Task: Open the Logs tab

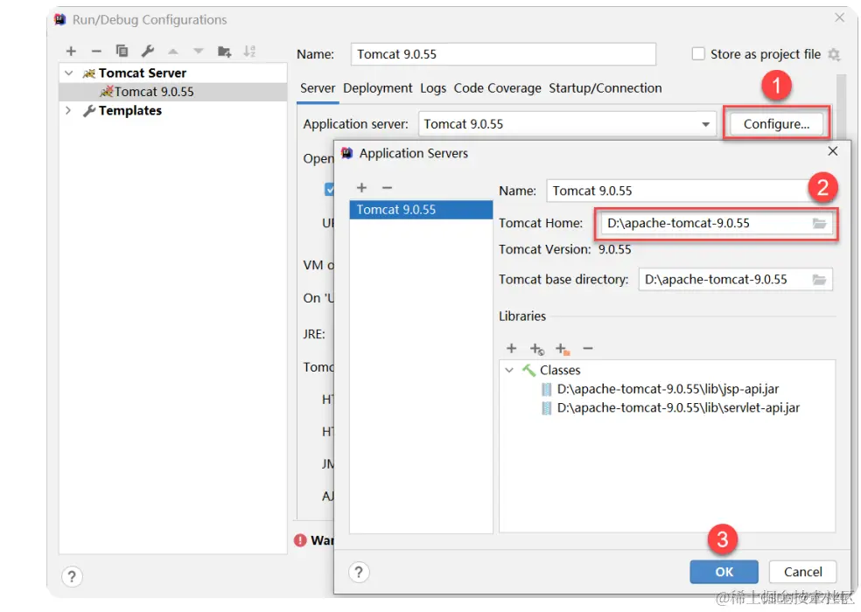Action: coord(433,88)
